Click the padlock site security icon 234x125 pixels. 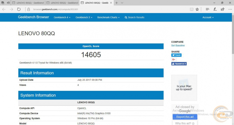pyautogui.click(x=29, y=9)
